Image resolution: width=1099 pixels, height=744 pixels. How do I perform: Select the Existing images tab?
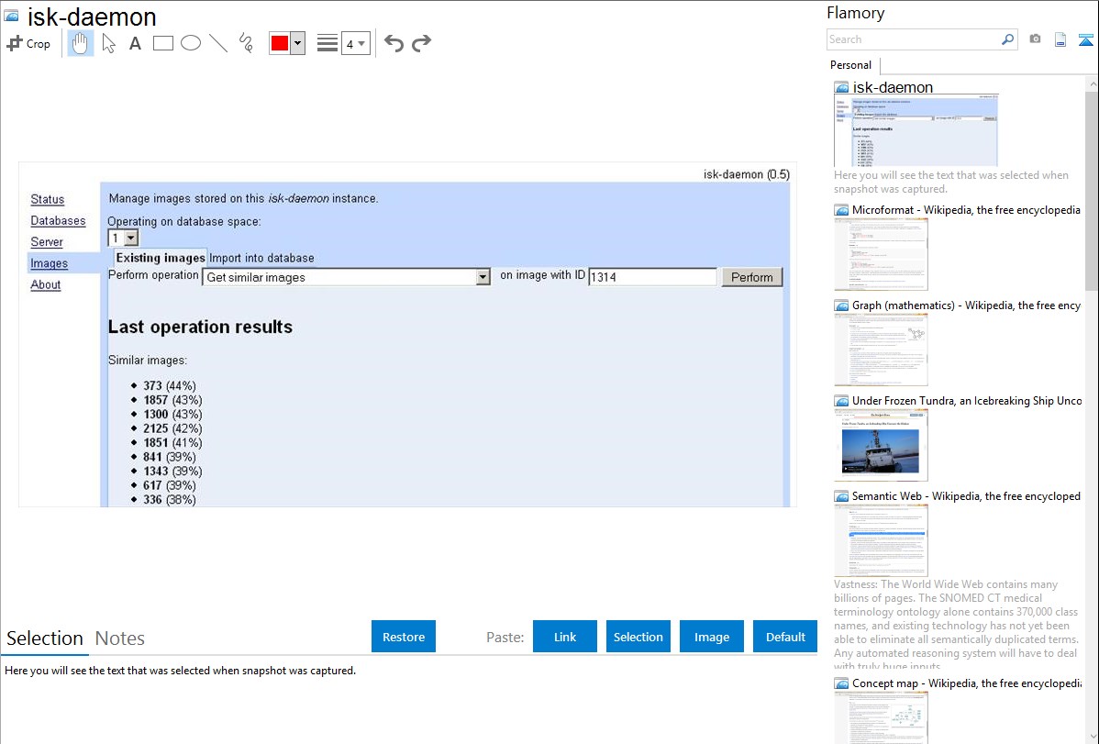(161, 258)
